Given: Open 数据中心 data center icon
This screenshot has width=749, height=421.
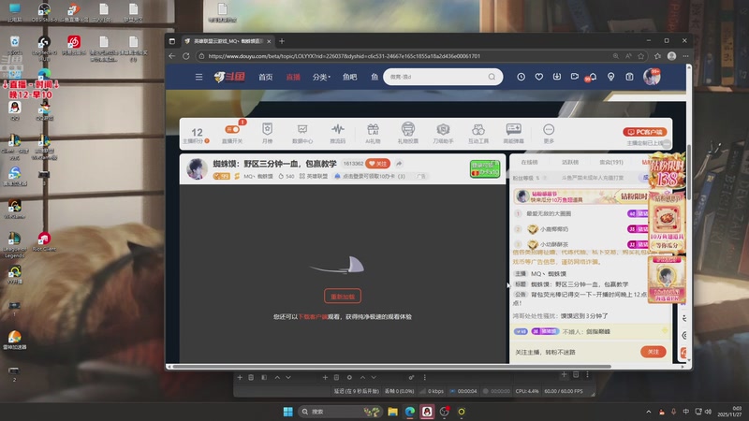Looking at the screenshot, I should 301,133.
